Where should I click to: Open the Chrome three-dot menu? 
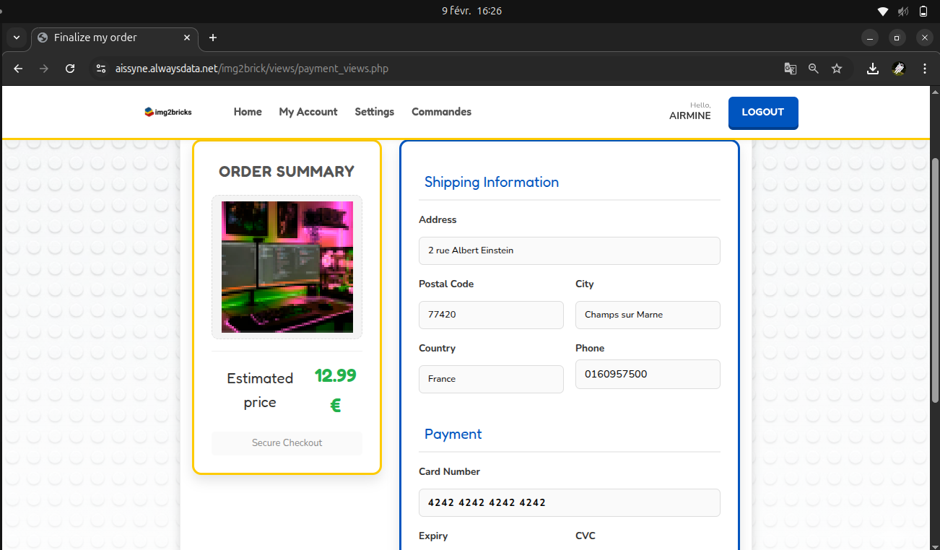(925, 69)
